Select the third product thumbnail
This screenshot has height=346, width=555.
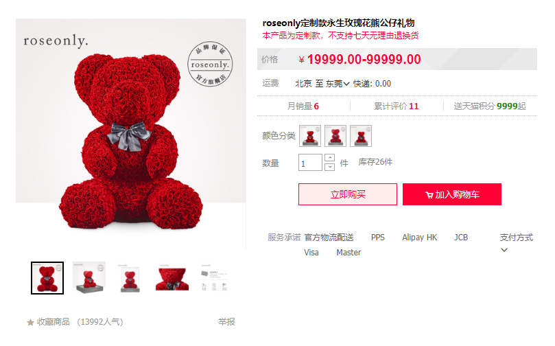click(130, 278)
